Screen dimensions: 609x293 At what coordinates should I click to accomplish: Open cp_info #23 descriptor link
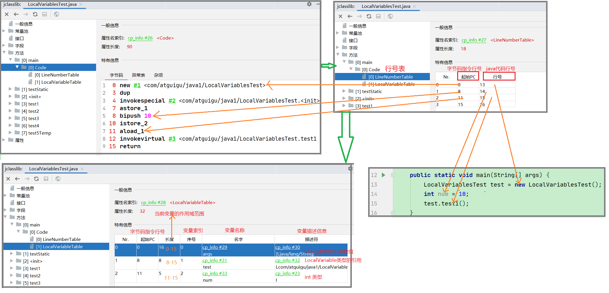point(287,274)
